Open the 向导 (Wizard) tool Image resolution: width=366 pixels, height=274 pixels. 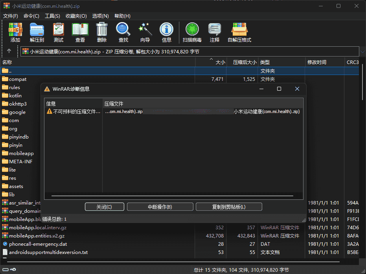145,31
